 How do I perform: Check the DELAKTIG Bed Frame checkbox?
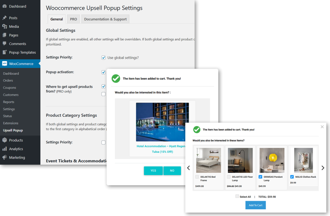[197, 177]
